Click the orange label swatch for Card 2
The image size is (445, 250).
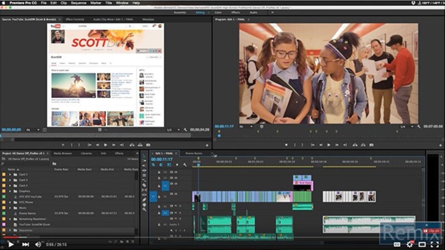tap(4, 174)
